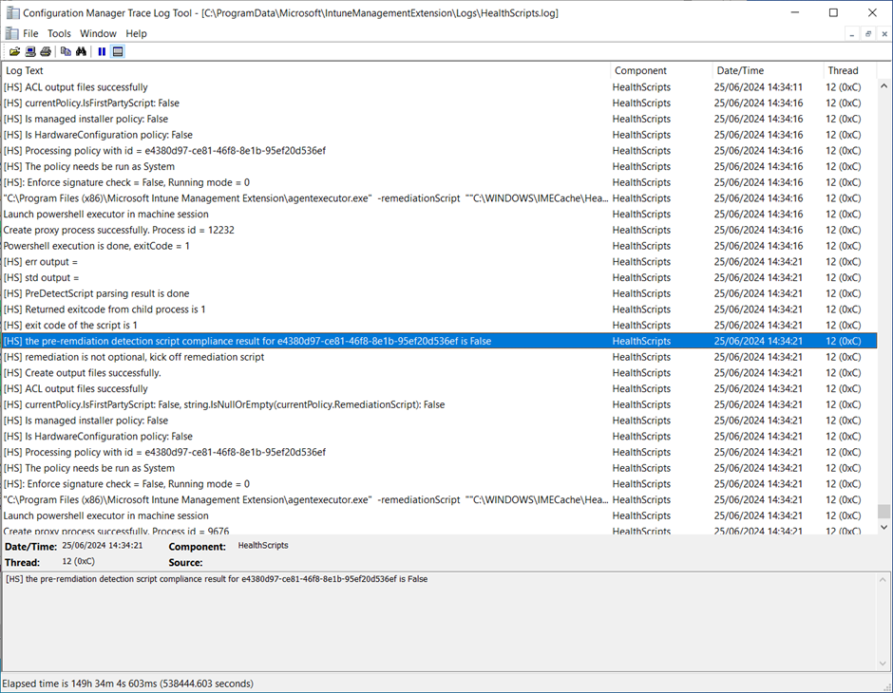The height and width of the screenshot is (693, 893).
Task: Open the Tools menu
Action: (59, 33)
